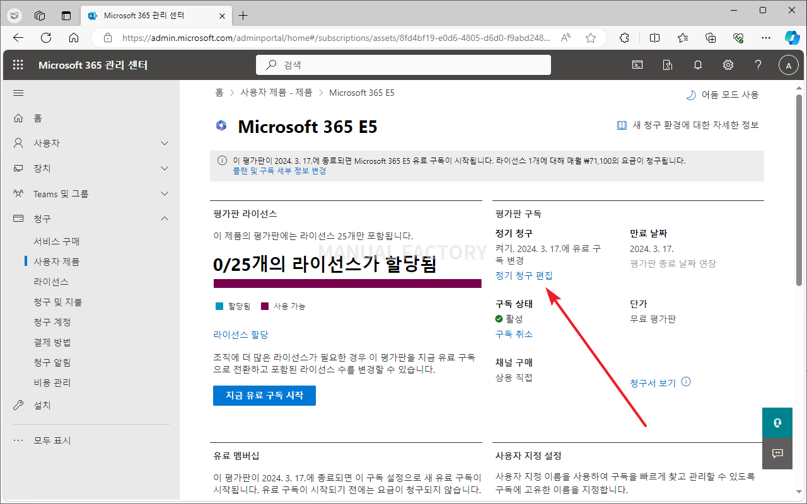The height and width of the screenshot is (504, 807).
Task: Click the 평가판 종료 날짜 연장 link
Action: click(x=673, y=263)
